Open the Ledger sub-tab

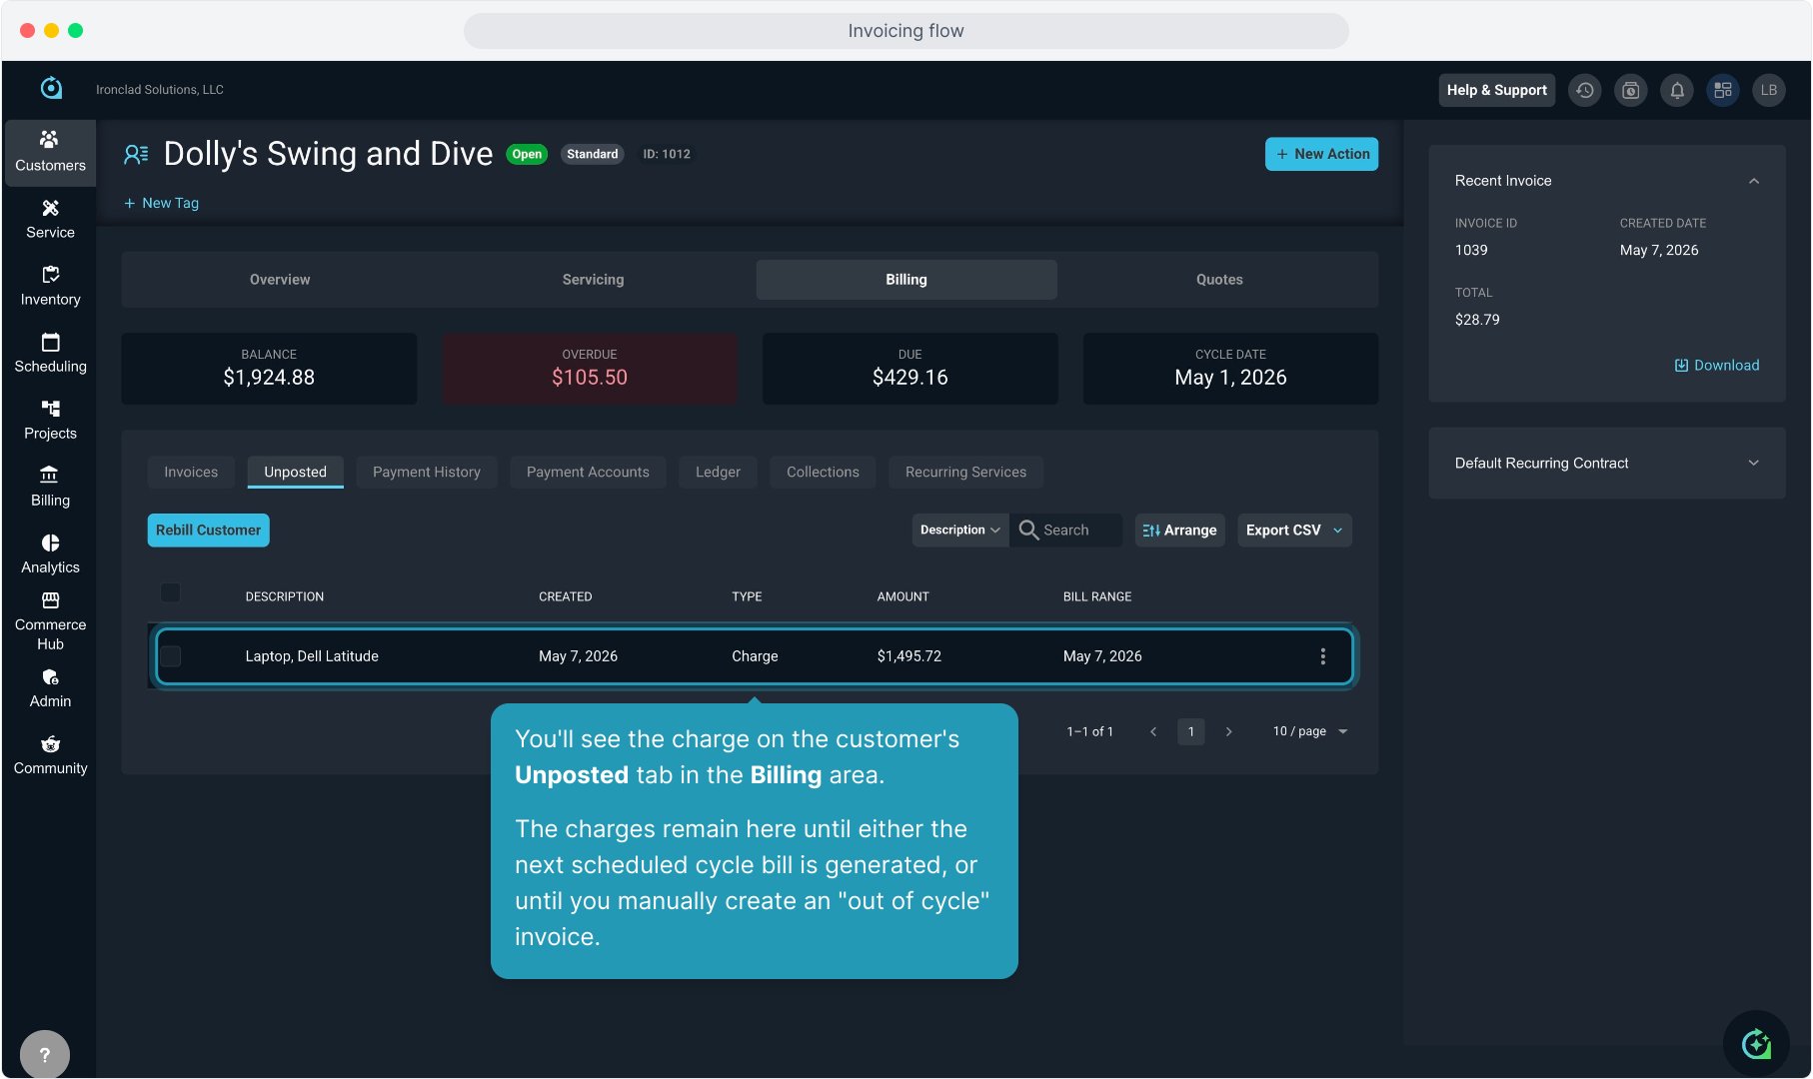tap(718, 472)
